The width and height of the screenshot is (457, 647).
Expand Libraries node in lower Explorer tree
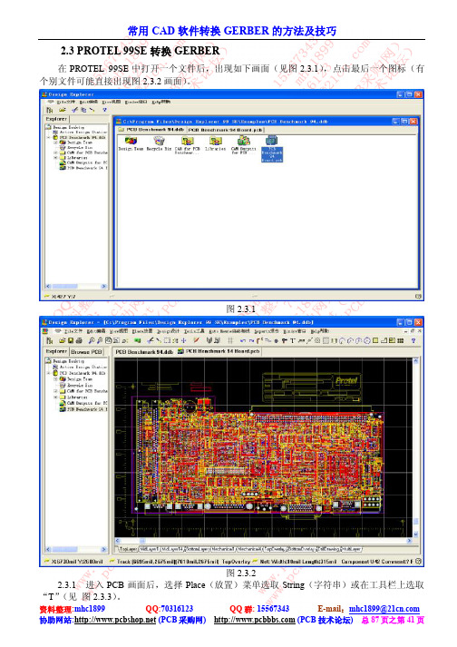pyautogui.click(x=55, y=397)
